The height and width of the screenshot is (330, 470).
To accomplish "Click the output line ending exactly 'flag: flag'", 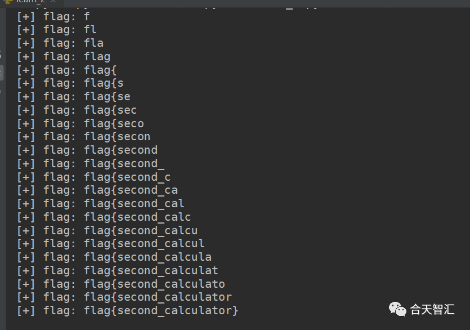I will point(63,57).
